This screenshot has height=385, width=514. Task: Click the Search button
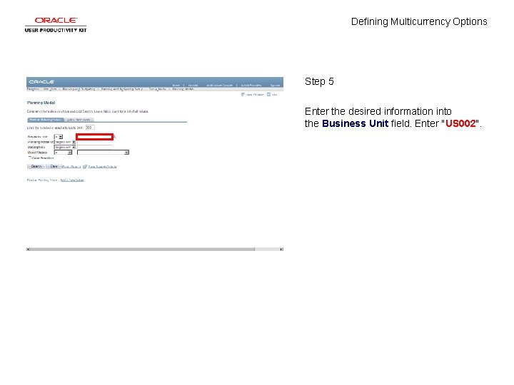click(36, 166)
